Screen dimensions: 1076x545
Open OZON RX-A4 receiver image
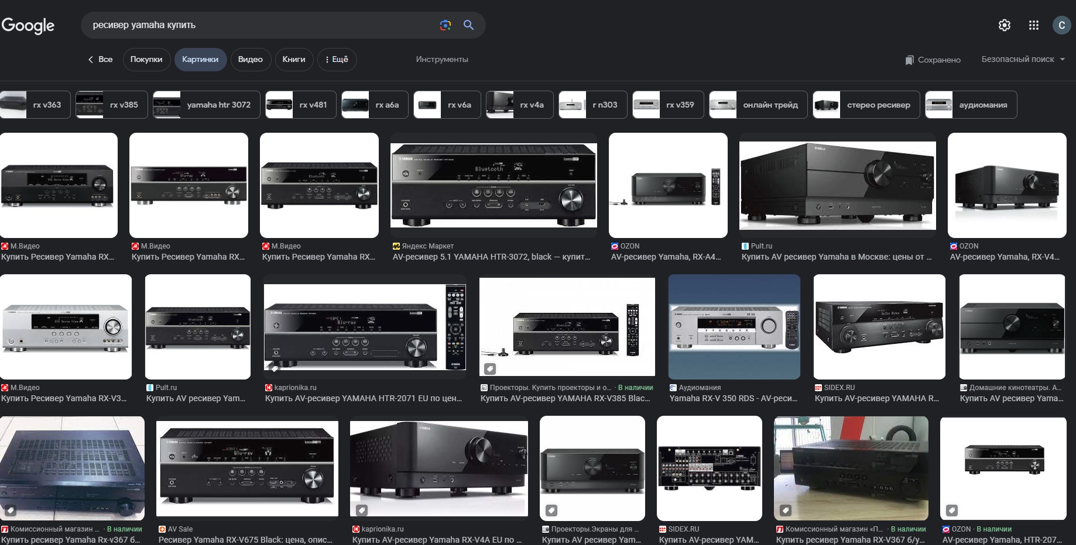[x=668, y=185]
